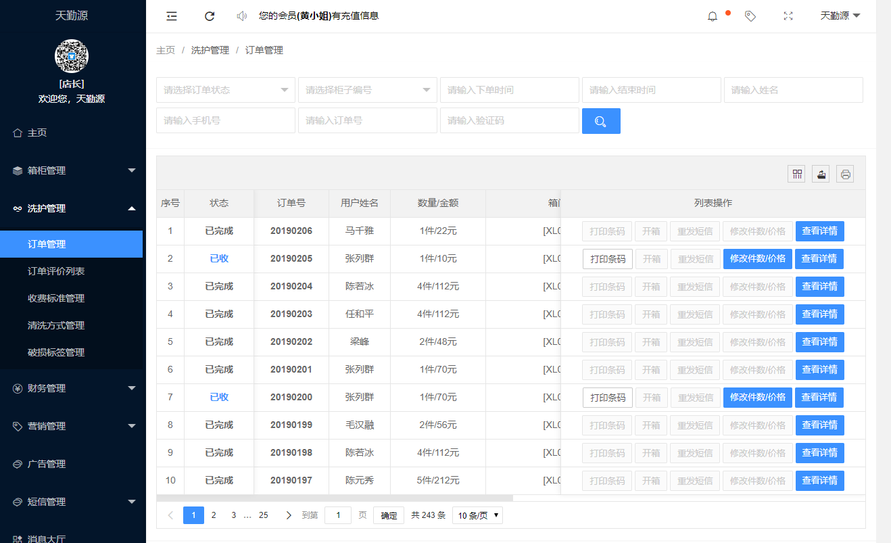This screenshot has height=543, width=891.
Task: Open the column settings icon above the table
Action: pyautogui.click(x=796, y=174)
